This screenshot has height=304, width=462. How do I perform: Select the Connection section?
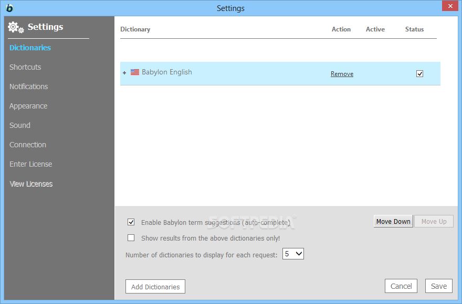(28, 145)
